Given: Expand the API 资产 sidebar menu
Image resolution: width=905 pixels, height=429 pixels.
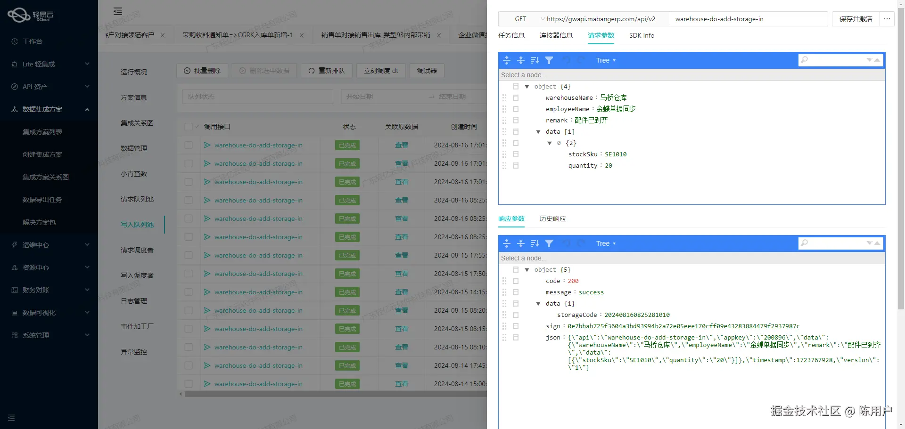Looking at the screenshot, I should [x=49, y=87].
